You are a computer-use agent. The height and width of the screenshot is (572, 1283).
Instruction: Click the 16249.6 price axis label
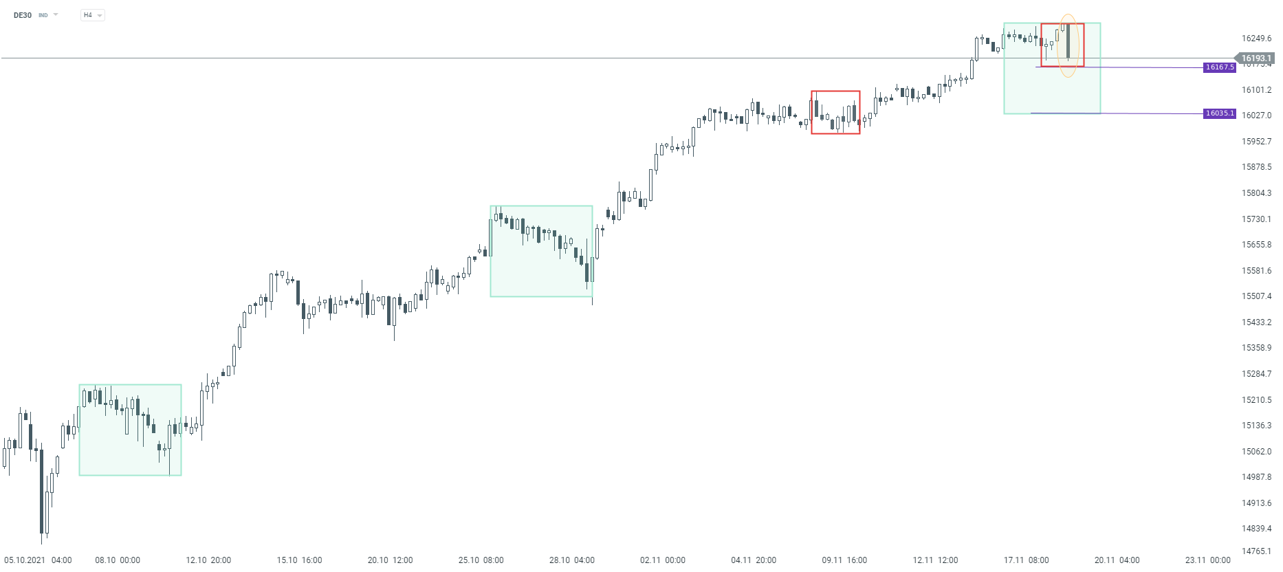click(x=1256, y=38)
